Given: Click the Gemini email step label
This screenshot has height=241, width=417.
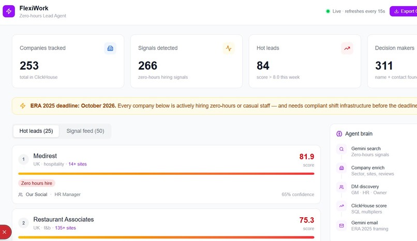Looking at the screenshot, I should pos(365,223).
